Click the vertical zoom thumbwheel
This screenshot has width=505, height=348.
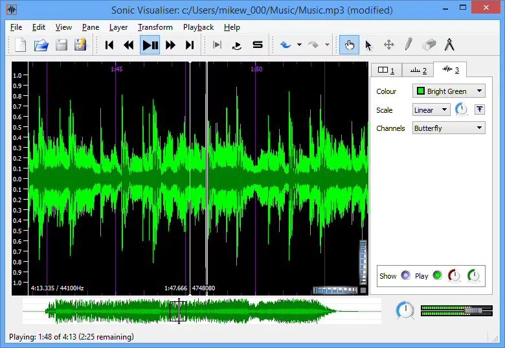coord(363,262)
